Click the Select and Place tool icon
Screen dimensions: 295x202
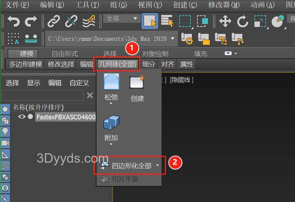pyautogui.click(x=278, y=21)
